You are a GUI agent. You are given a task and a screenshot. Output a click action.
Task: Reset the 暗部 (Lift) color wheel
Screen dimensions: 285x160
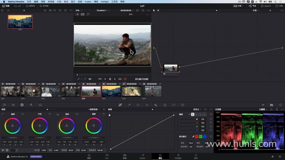pyautogui.click(x=23, y=114)
